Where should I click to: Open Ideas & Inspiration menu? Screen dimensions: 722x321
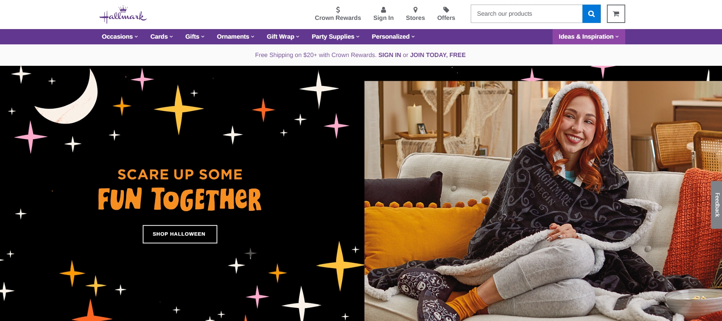point(589,37)
